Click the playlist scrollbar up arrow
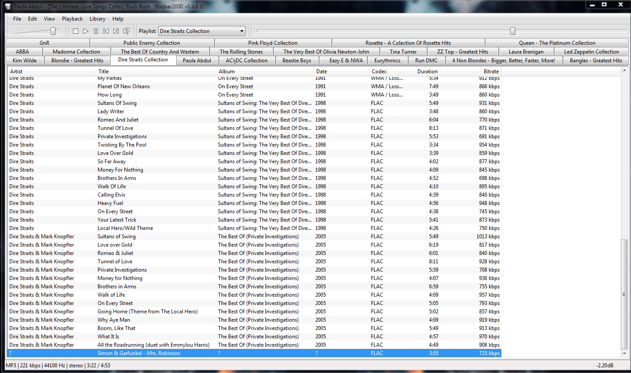Screen dimensions: 631x373 click(624, 70)
